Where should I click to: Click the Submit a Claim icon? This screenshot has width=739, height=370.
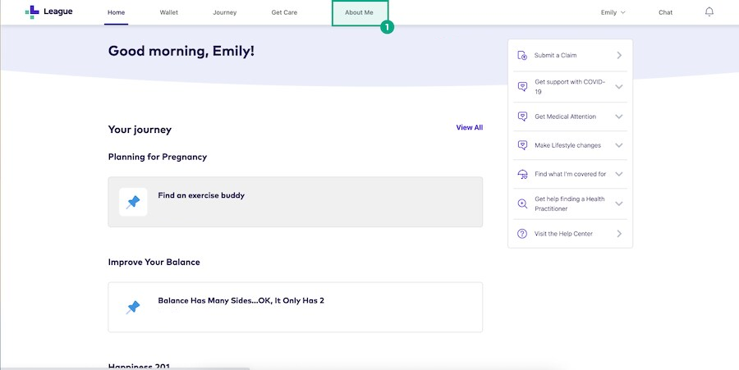(x=522, y=55)
